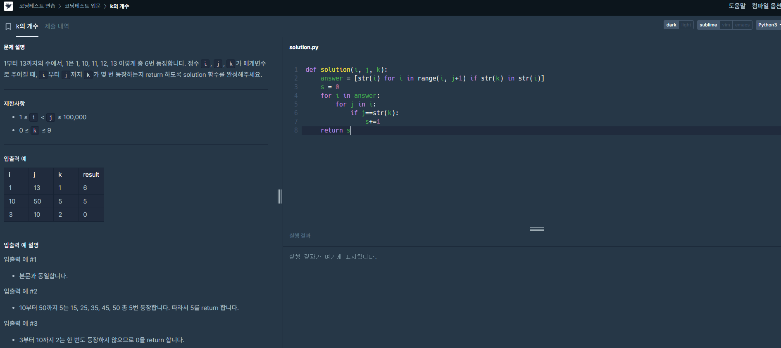
Task: Place cursor at end of return s line
Action: [351, 130]
